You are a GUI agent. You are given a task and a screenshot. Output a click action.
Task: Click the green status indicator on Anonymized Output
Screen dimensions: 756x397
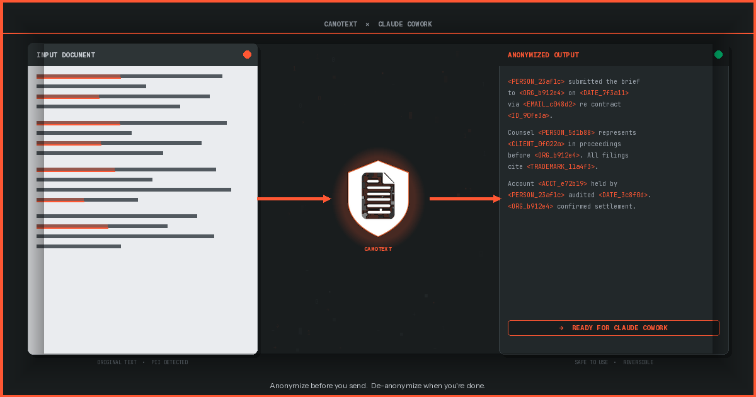719,54
